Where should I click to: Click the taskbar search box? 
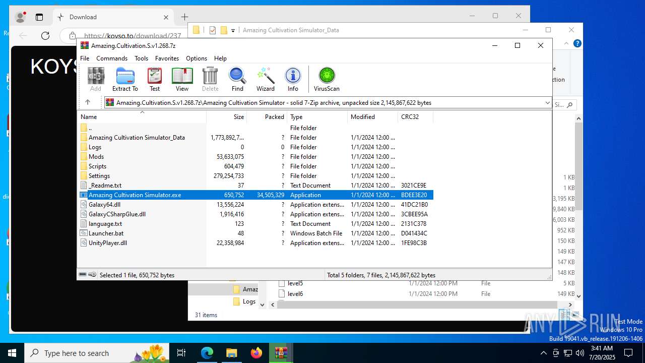tap(97, 353)
